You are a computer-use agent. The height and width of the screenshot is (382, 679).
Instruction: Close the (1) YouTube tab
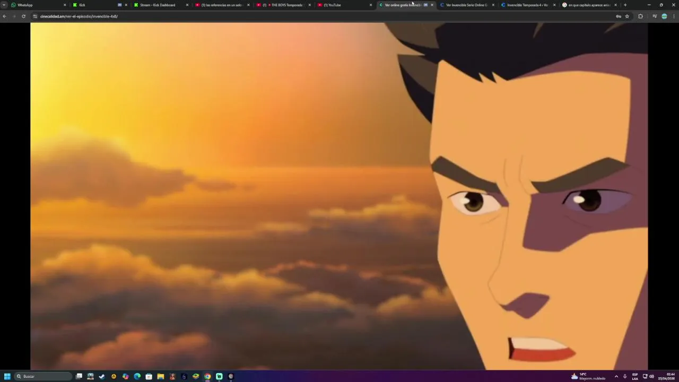(x=371, y=5)
